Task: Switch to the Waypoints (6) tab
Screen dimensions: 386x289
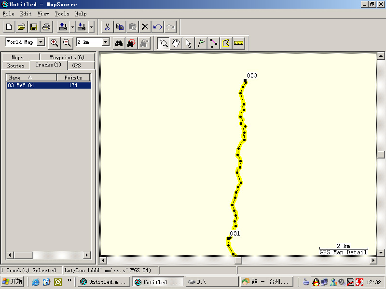Action: tap(67, 57)
